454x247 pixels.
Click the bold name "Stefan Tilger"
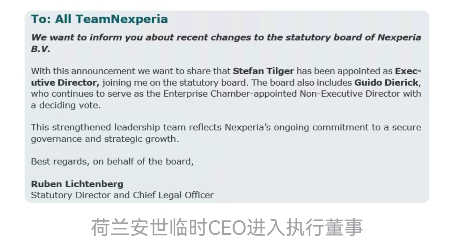pyautogui.click(x=263, y=71)
